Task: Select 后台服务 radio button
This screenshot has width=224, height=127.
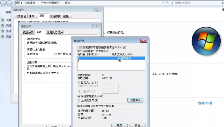Action: click(55, 54)
